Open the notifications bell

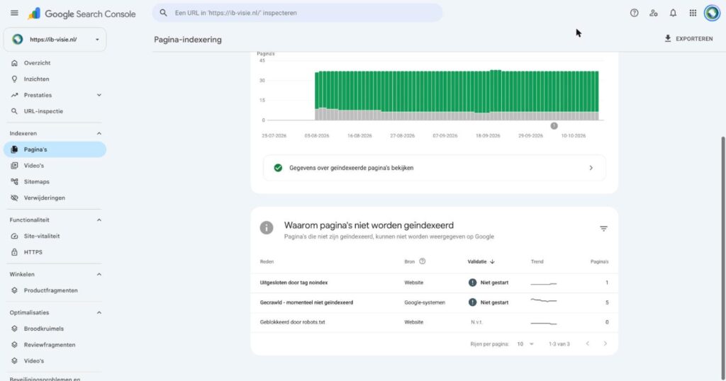tap(673, 13)
